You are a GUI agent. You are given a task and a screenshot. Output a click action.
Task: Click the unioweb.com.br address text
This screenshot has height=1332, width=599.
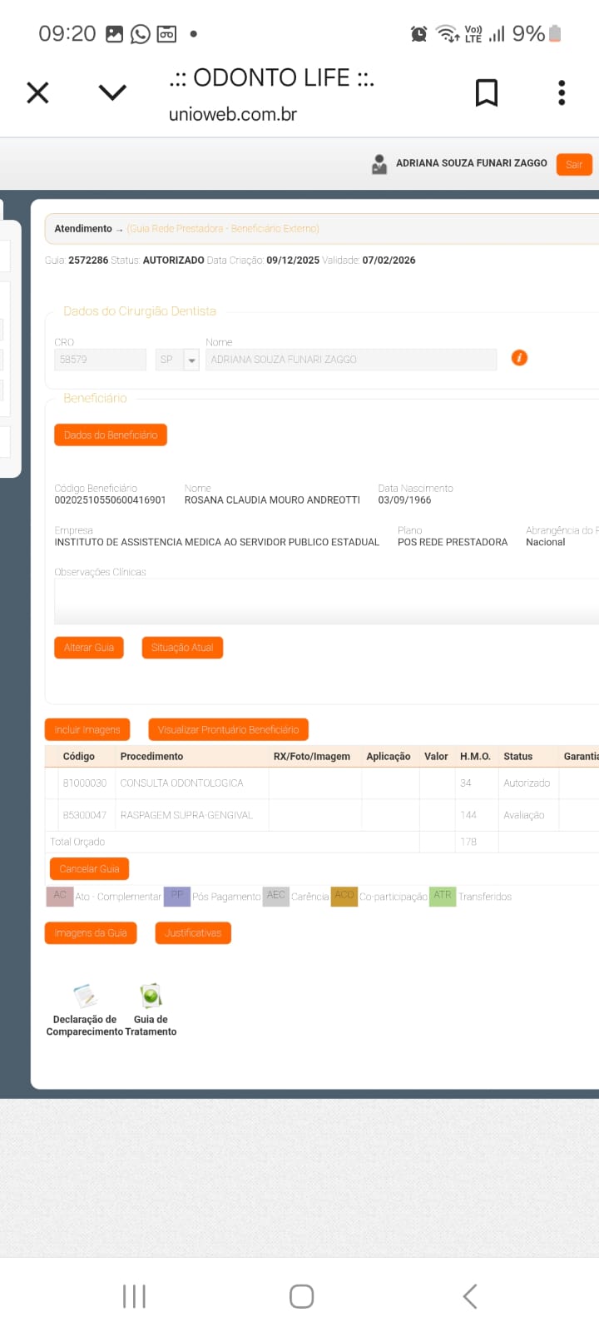233,114
